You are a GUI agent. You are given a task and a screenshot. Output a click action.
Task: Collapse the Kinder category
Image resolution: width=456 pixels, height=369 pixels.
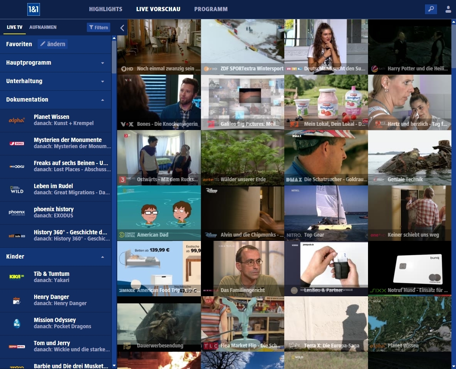click(x=103, y=257)
